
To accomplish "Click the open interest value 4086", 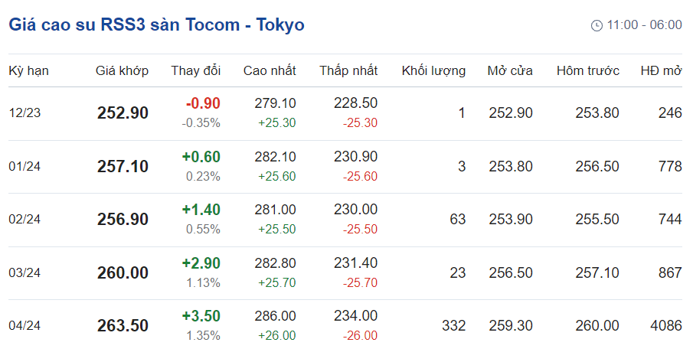I will tap(664, 326).
